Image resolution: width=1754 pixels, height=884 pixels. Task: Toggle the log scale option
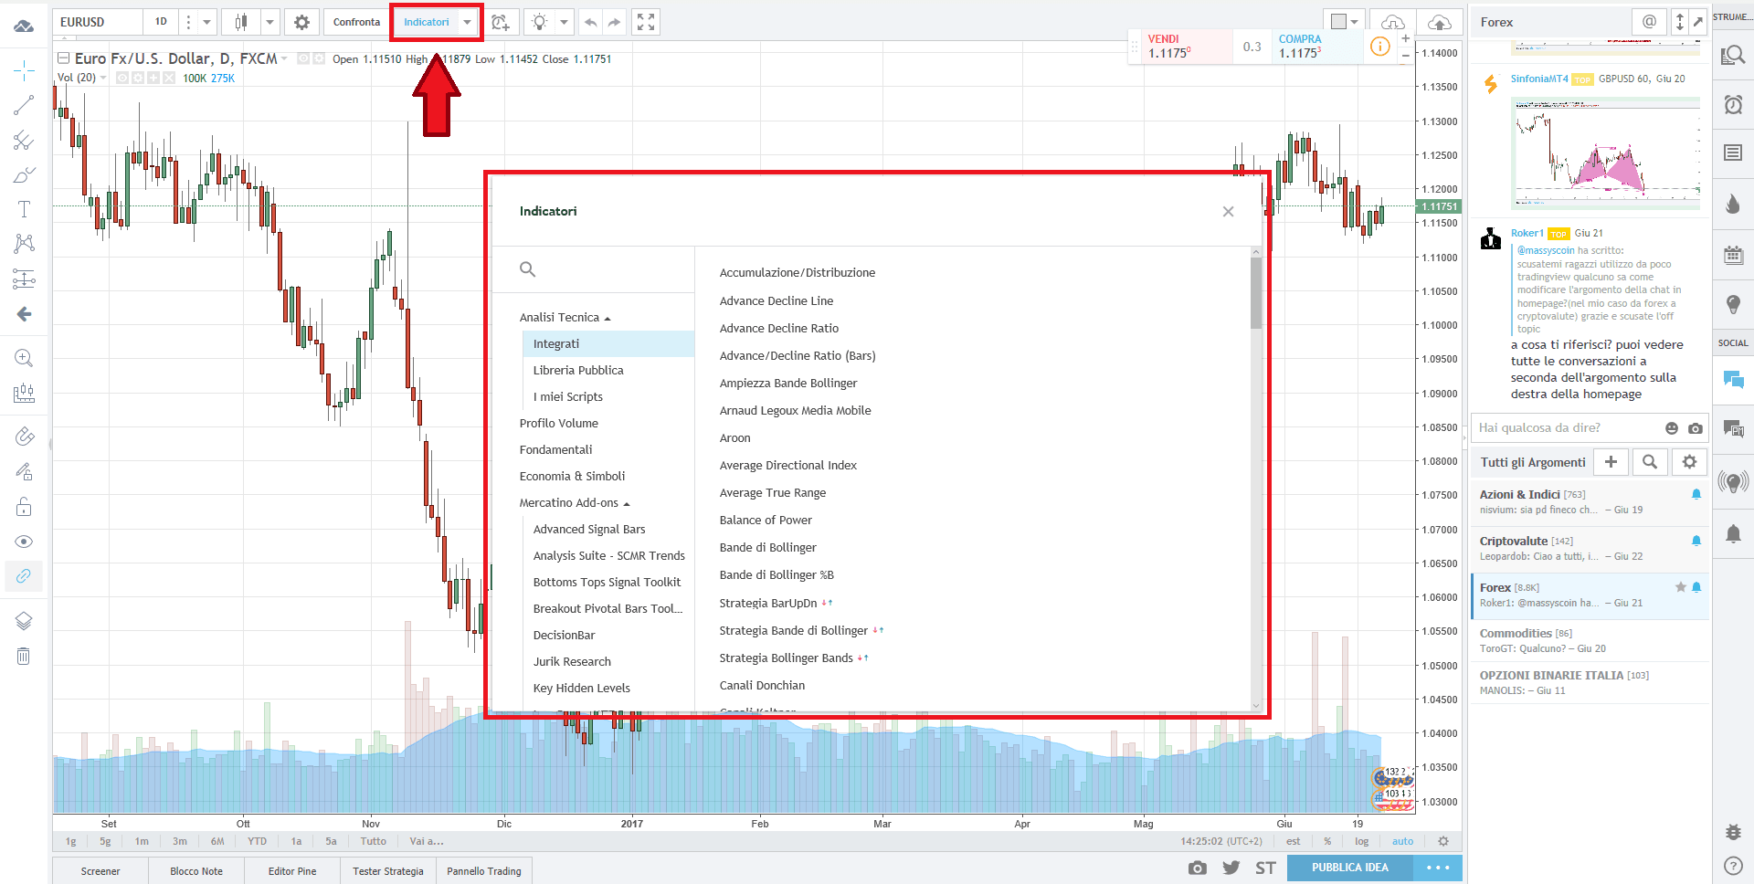tap(1361, 841)
